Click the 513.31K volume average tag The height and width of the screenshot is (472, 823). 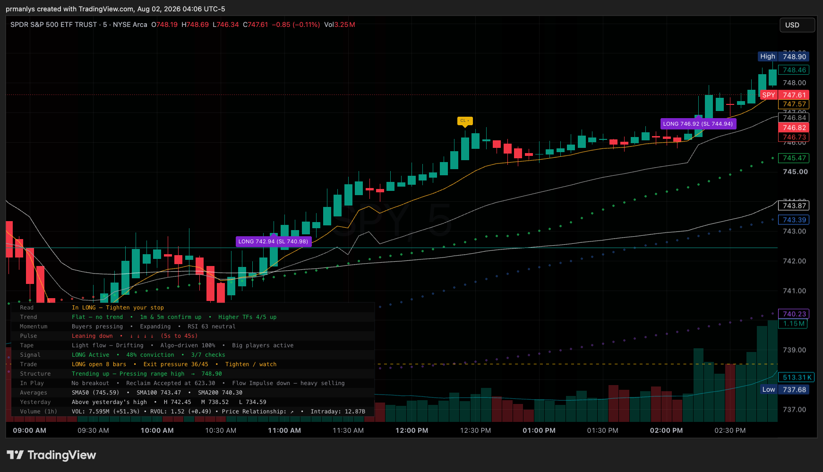[796, 378]
